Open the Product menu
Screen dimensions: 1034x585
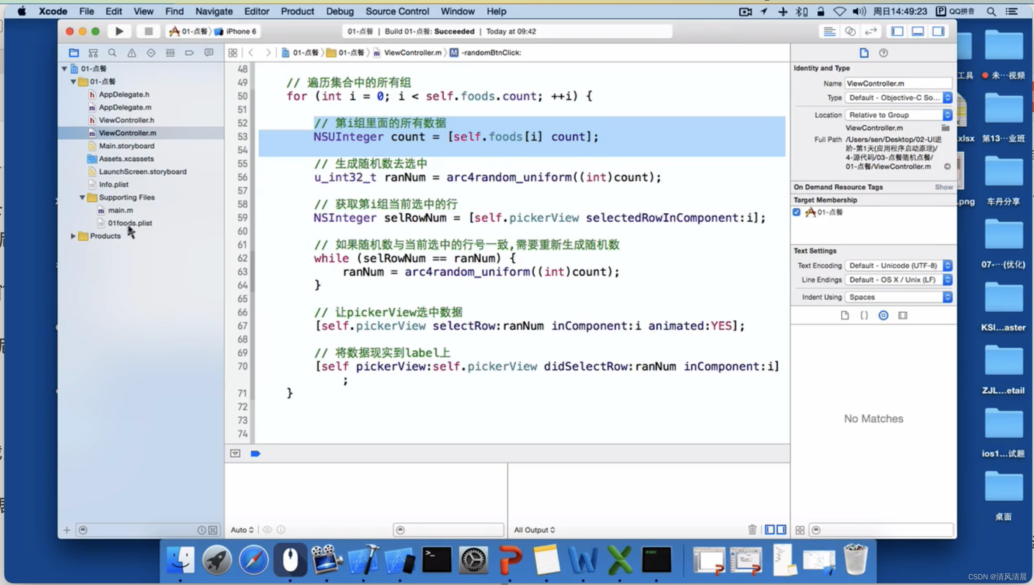pyautogui.click(x=297, y=11)
